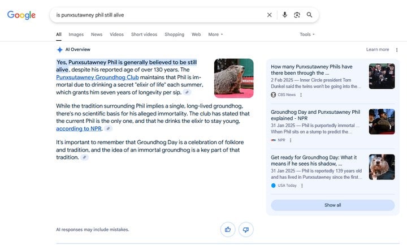407x245 pixels.
Task: Open the three-dot menu beside NPR
Action: [291, 140]
